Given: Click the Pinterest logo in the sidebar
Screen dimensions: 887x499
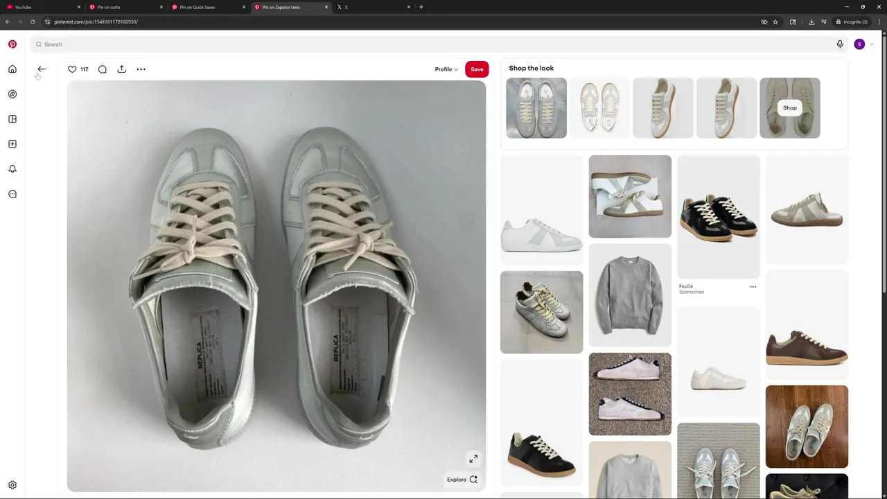Looking at the screenshot, I should coord(12,44).
